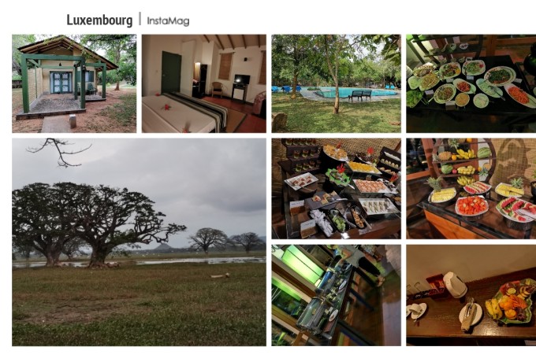Click the bare branch above the trees
This screenshot has width=536, height=358.
[x=59, y=152]
